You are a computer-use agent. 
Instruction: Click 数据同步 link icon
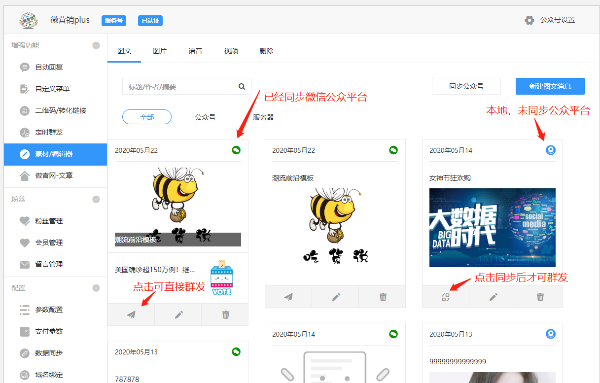pos(25,353)
